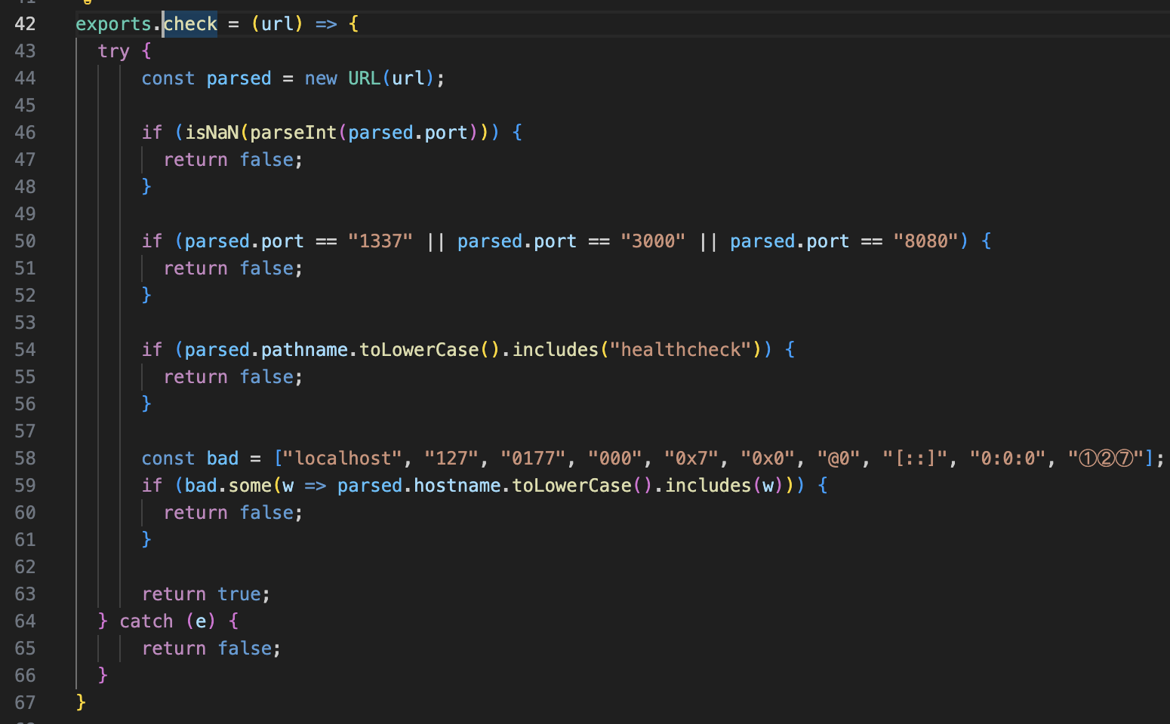Click the 'some' method on line 59

250,486
